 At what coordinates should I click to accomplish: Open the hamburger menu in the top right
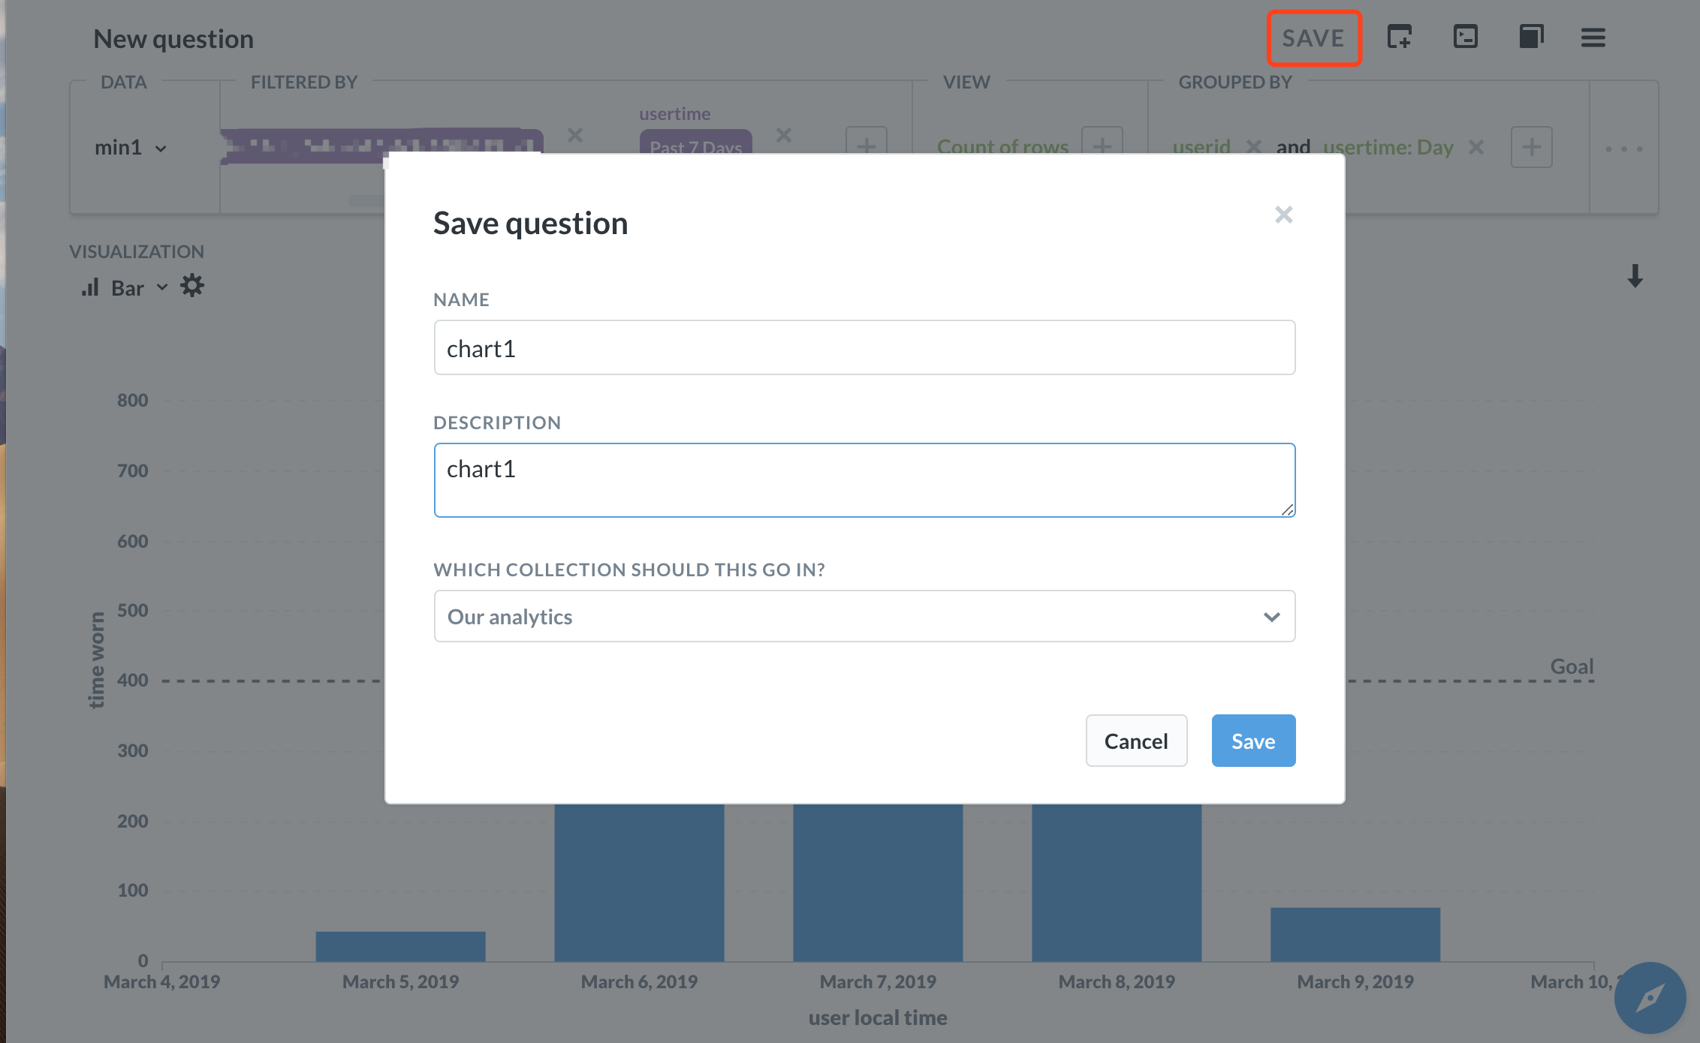click(x=1593, y=37)
